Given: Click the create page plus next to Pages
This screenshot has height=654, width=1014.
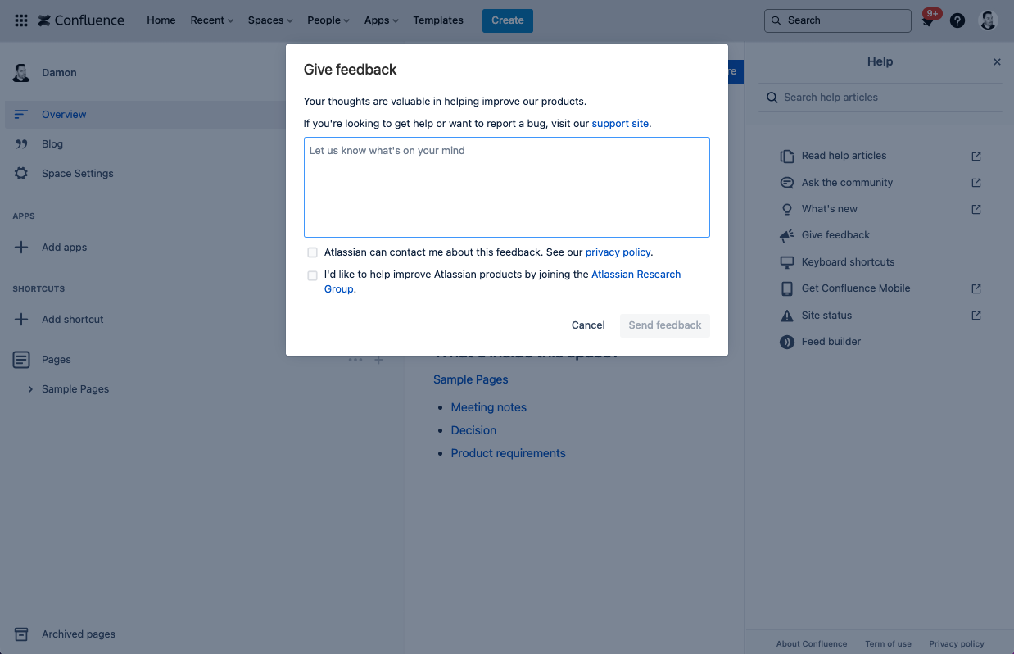Looking at the screenshot, I should coord(378,360).
